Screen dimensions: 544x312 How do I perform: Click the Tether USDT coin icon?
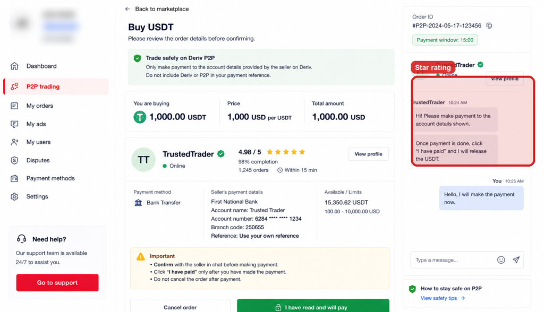coord(140,117)
